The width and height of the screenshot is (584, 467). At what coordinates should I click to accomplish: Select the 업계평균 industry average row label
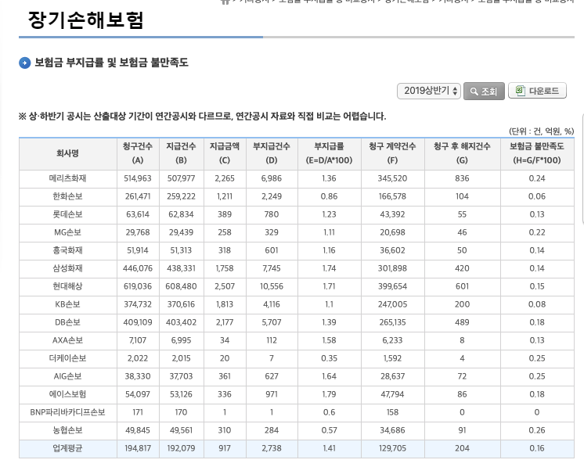click(x=68, y=448)
